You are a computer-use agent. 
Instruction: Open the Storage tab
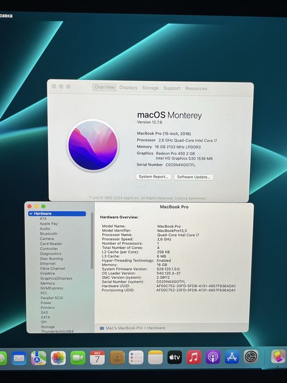(x=150, y=88)
